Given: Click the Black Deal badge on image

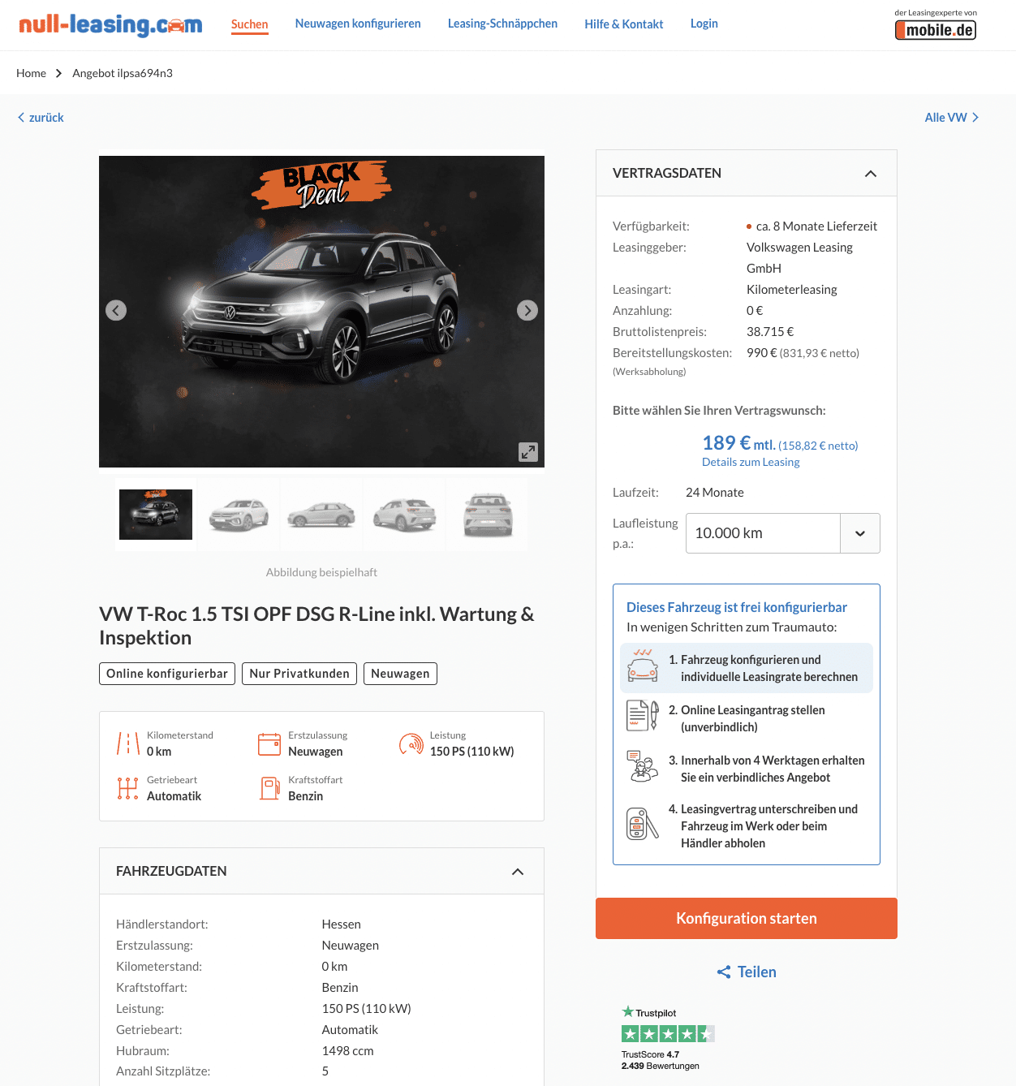Looking at the screenshot, I should pyautogui.click(x=321, y=184).
